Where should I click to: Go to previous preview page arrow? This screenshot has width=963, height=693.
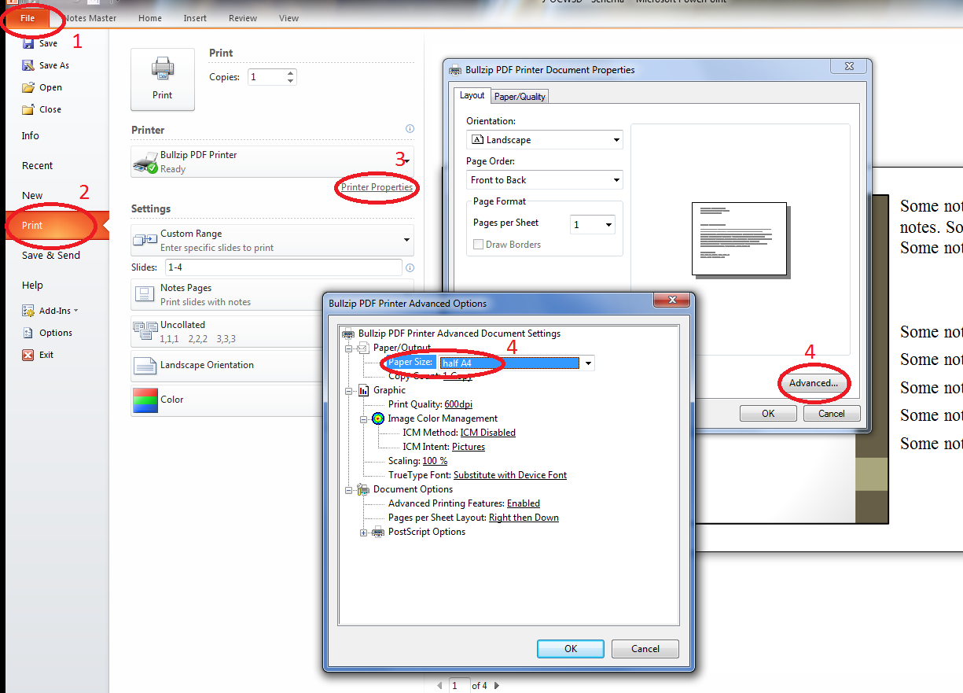pyautogui.click(x=439, y=685)
